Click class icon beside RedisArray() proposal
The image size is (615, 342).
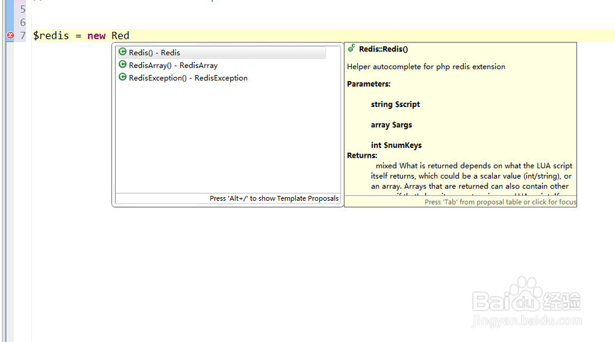coord(122,64)
